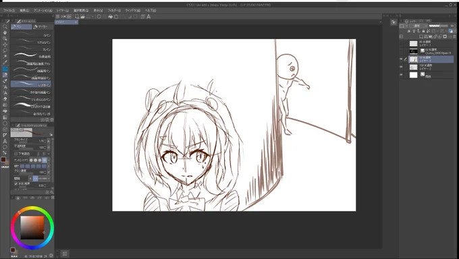The height and width of the screenshot is (259, 459).
Task: Select the Figure shape tool
Action: (x=5, y=123)
